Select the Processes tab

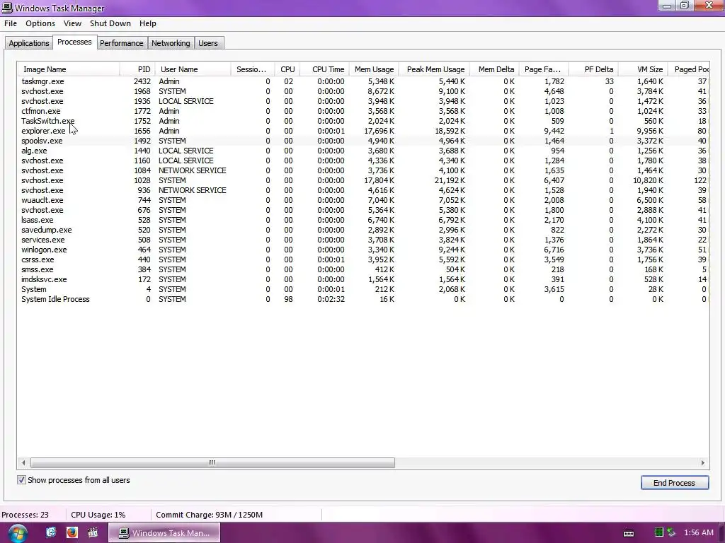point(74,42)
